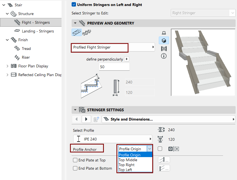Screen dimensions: 237x180
Task: Select the straight flight stringer type icon
Action: [77, 32]
